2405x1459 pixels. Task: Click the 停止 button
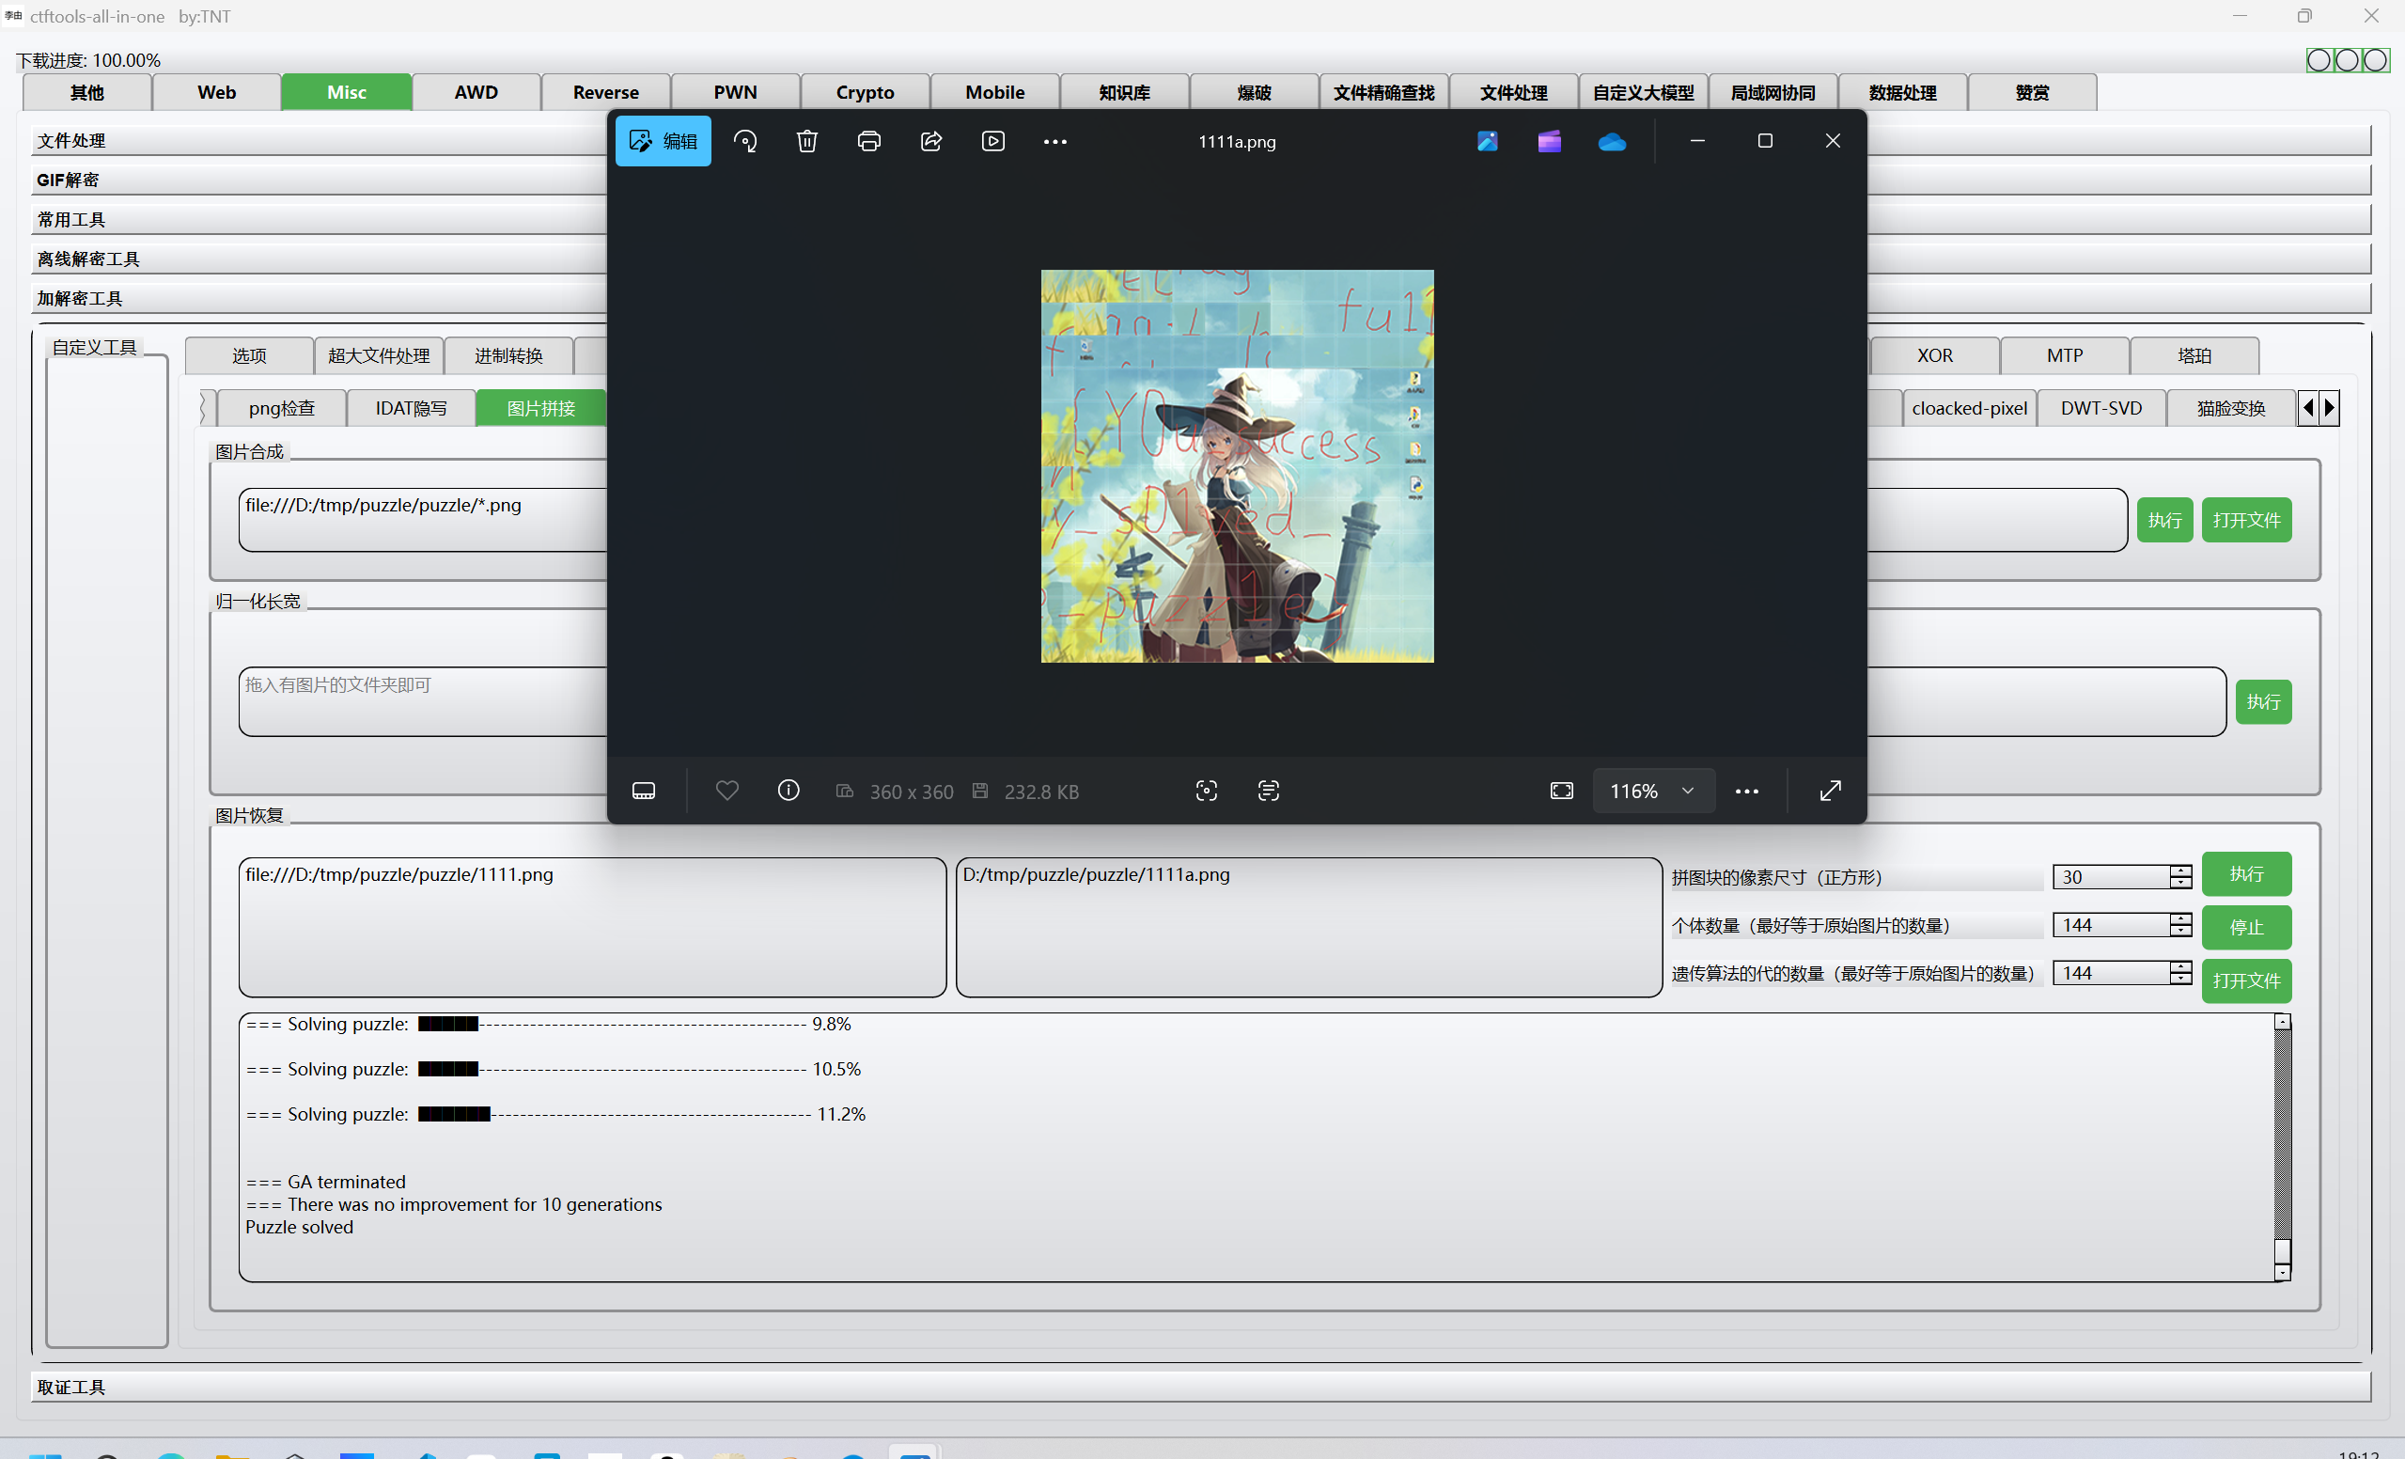(x=2246, y=927)
